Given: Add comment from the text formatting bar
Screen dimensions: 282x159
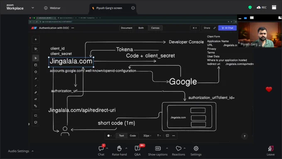Looking at the screenshot, I should pyautogui.click(x=167, y=136).
